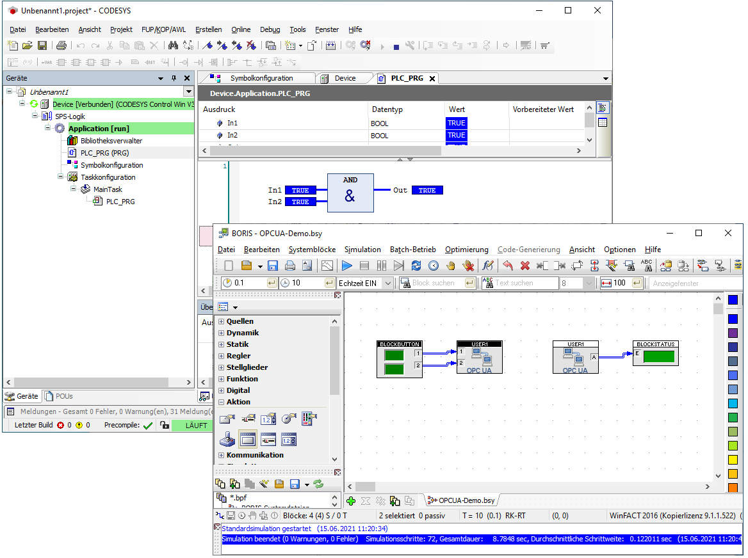This screenshot has height=558, width=748.
Task: Create a new blank BORIS document
Action: pos(229,266)
